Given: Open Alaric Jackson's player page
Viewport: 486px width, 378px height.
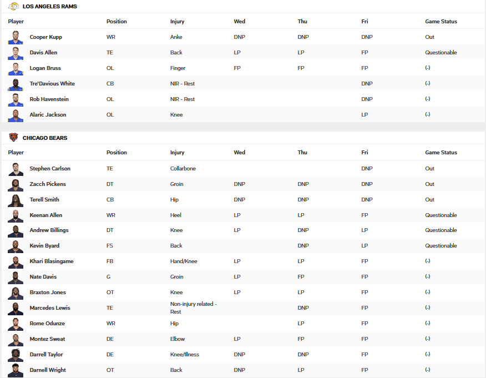Looking at the screenshot, I should [48, 115].
